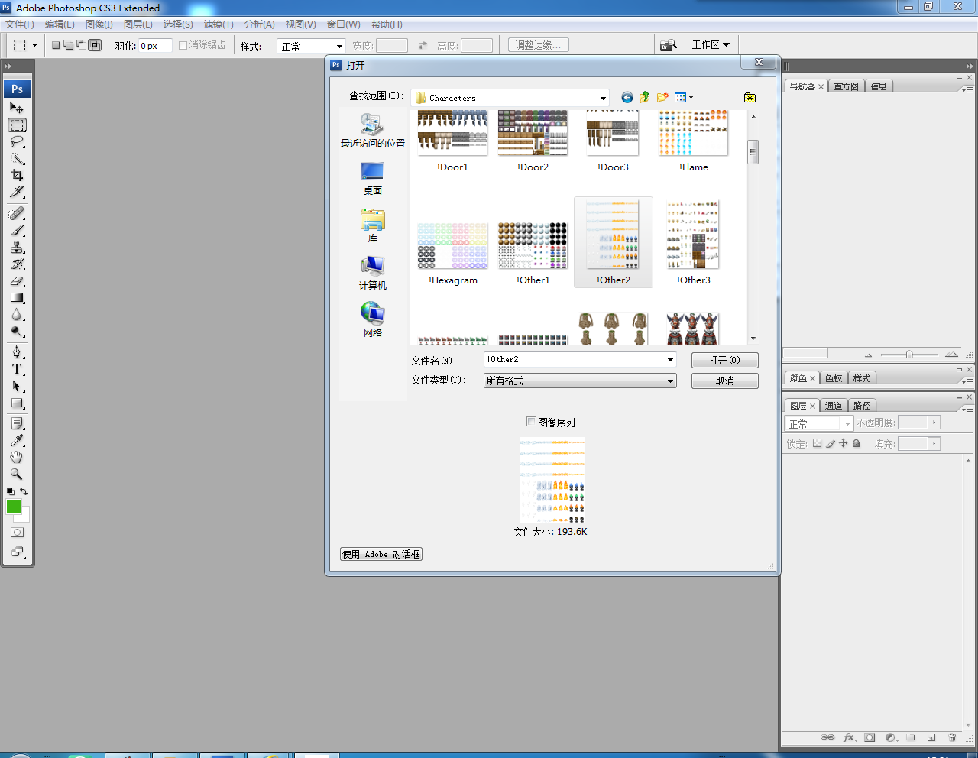Image resolution: width=978 pixels, height=758 pixels.
Task: Click the white background color swatch
Action: coord(25,517)
